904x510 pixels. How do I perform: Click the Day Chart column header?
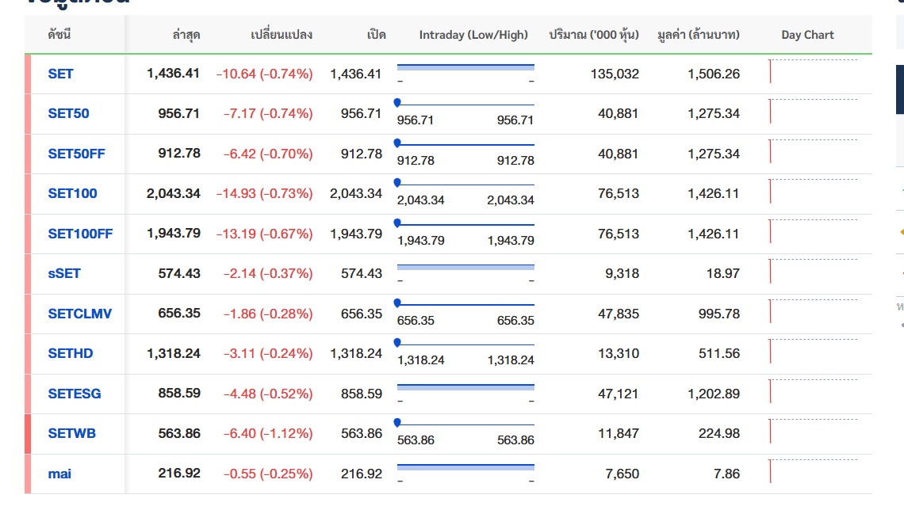(x=807, y=35)
